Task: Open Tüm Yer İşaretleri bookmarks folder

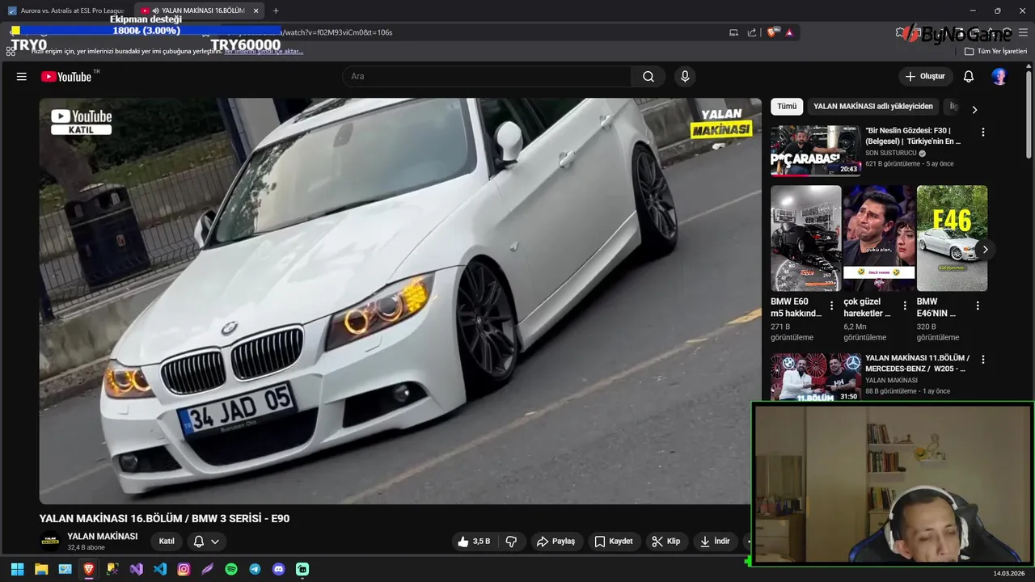Action: [996, 51]
